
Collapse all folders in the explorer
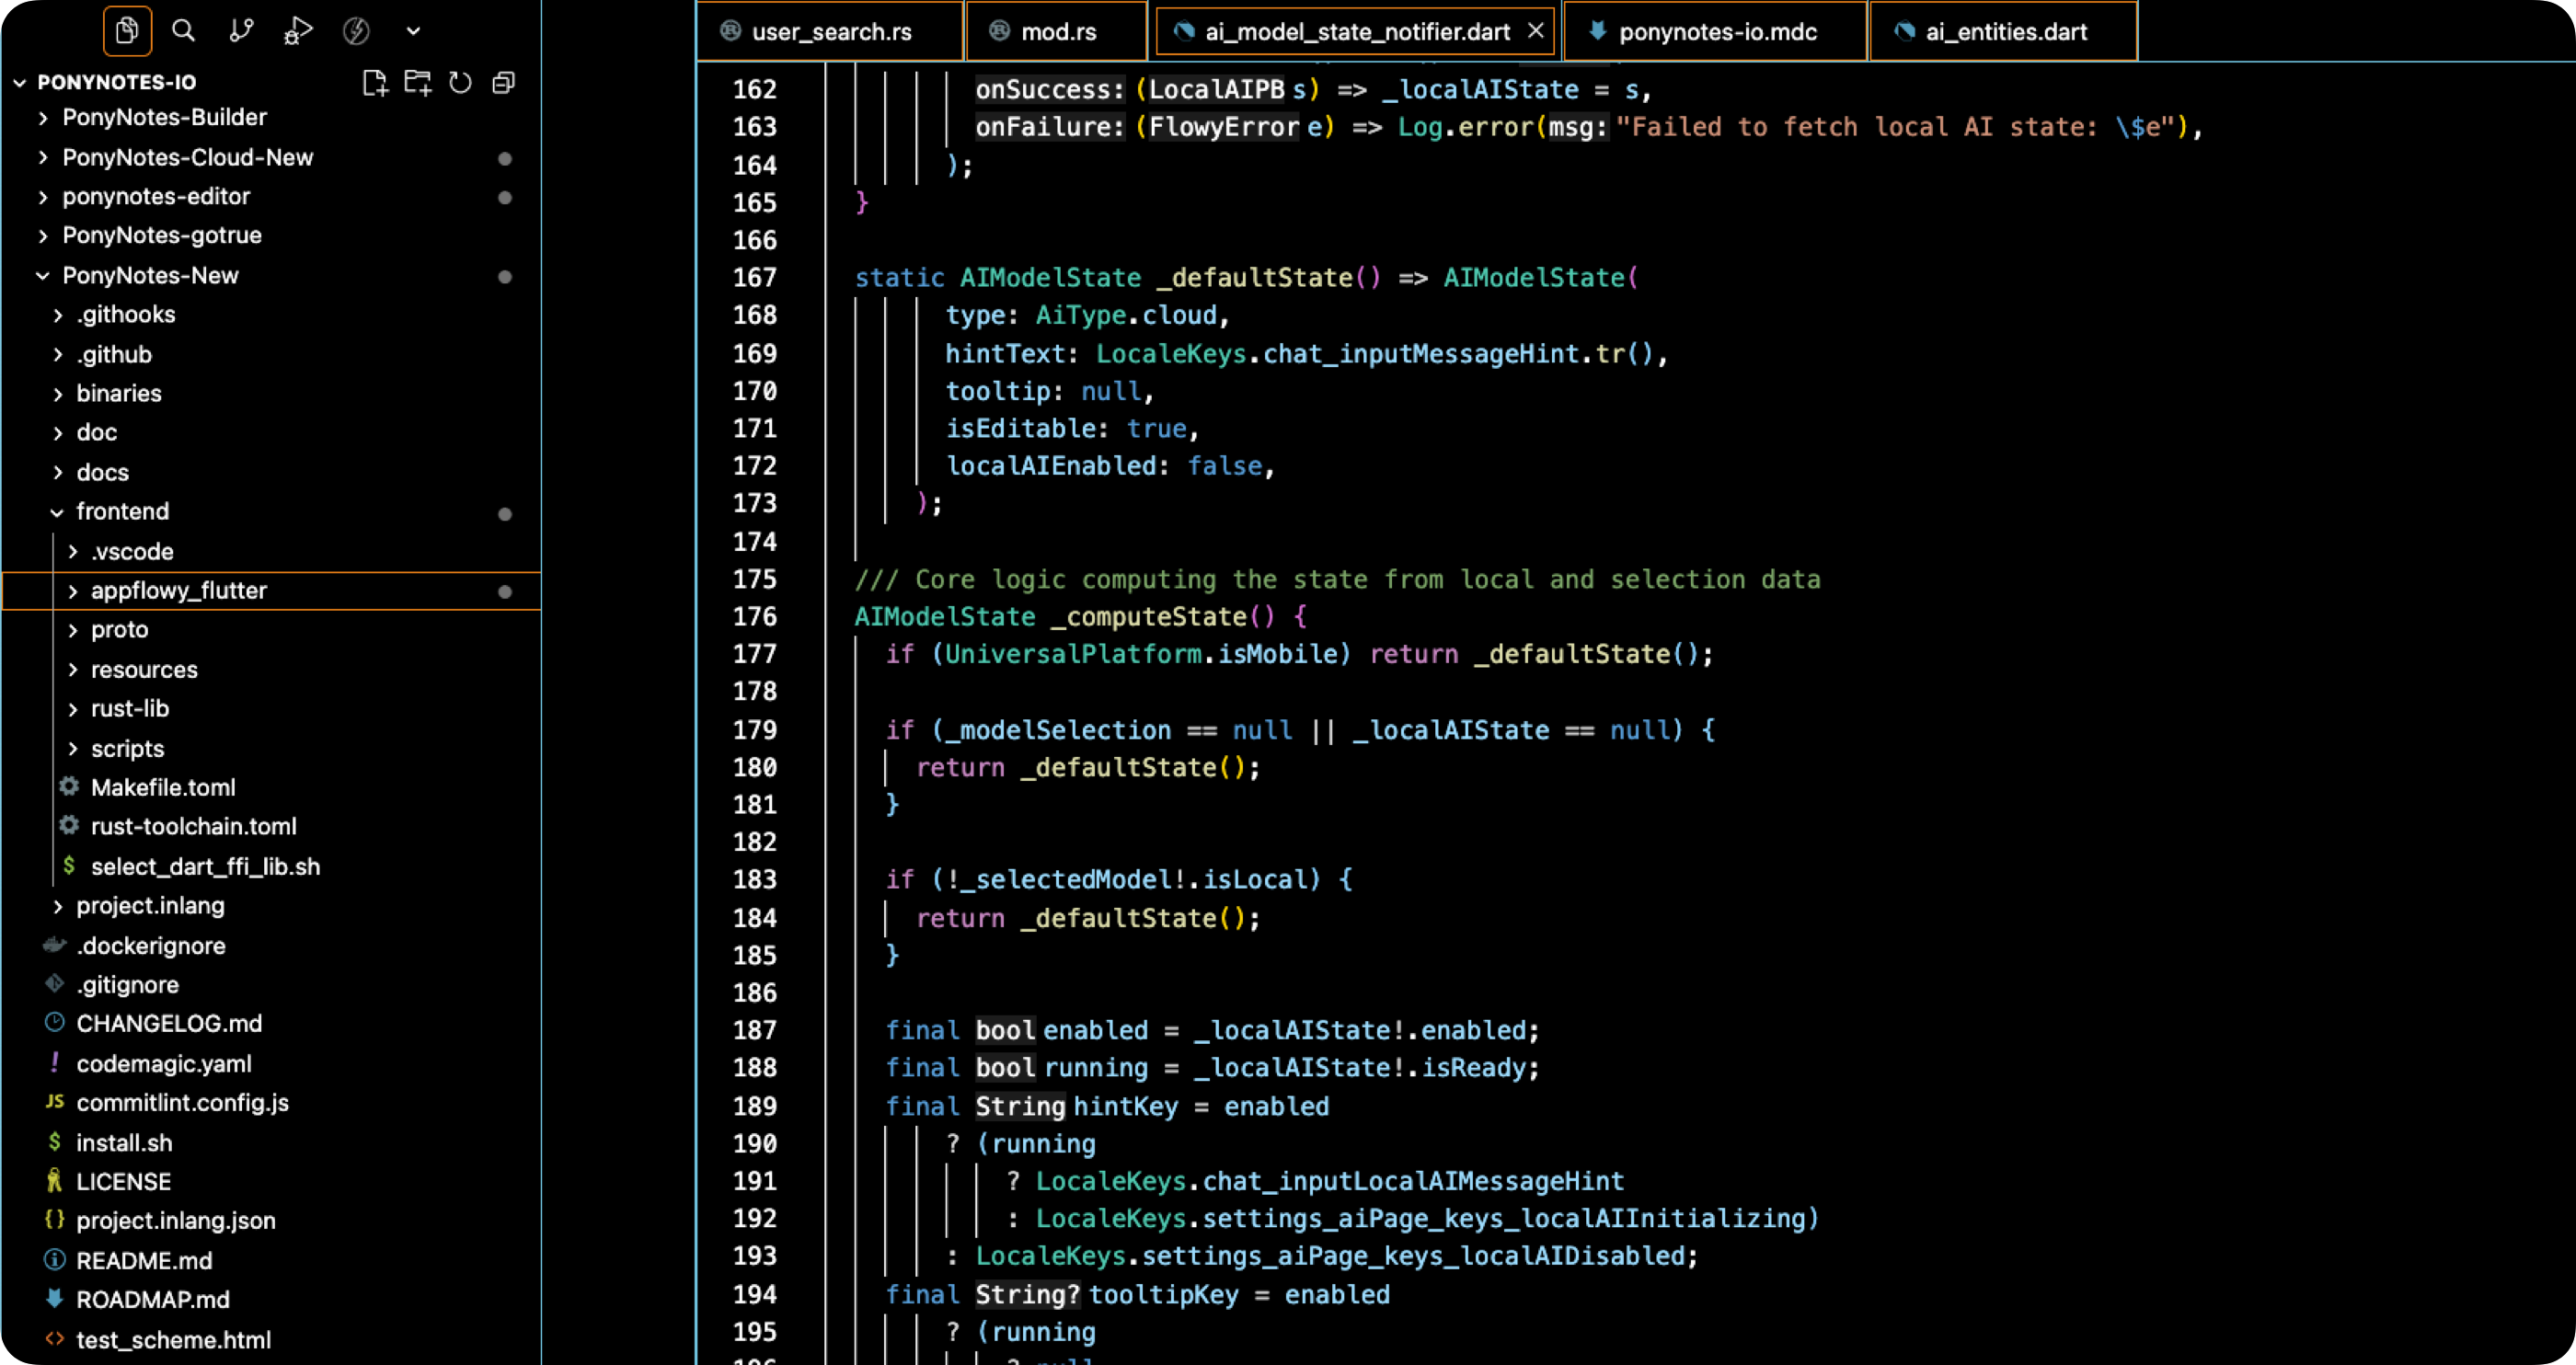[x=503, y=83]
